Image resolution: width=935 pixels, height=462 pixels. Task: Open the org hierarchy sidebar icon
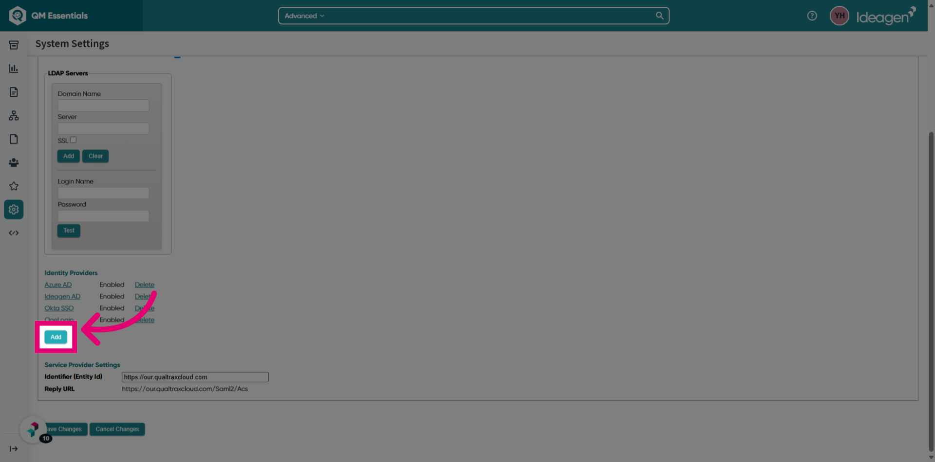tap(14, 116)
